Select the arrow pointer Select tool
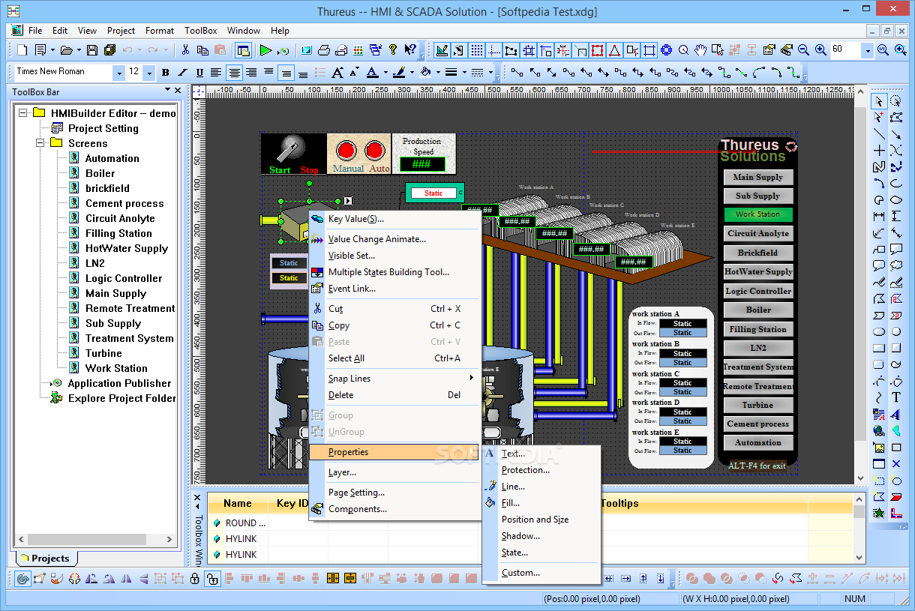Image resolution: width=915 pixels, height=611 pixels. tap(879, 100)
